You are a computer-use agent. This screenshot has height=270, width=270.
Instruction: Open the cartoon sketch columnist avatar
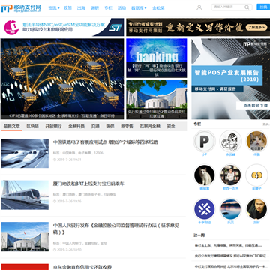point(230,142)
